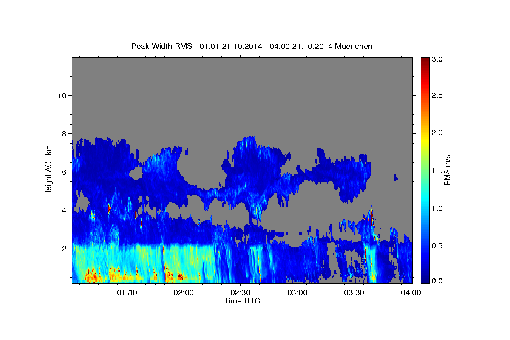This screenshot has width=510, height=340.
Task: Click the colorbar value 2.5
Action: click(x=438, y=95)
